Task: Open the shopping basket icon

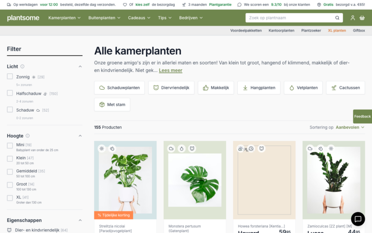Action: coord(362,18)
